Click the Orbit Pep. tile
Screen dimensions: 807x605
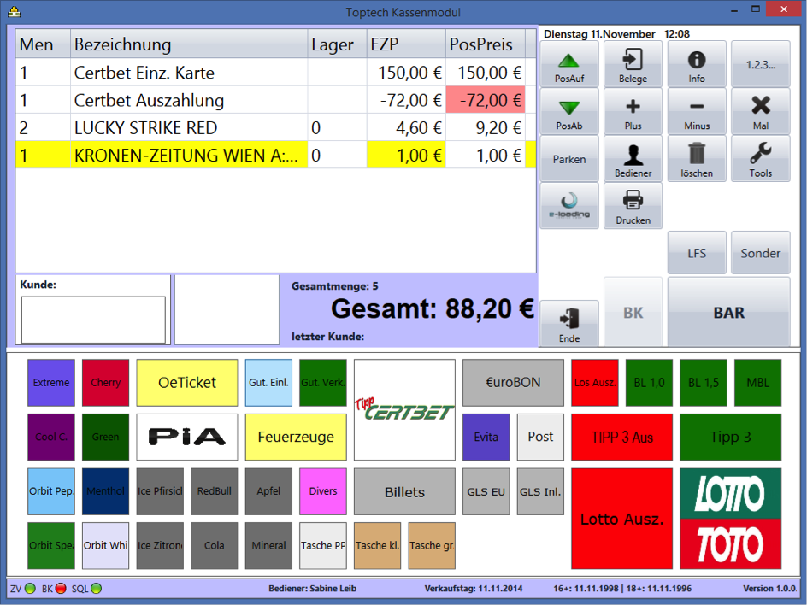pyautogui.click(x=51, y=491)
